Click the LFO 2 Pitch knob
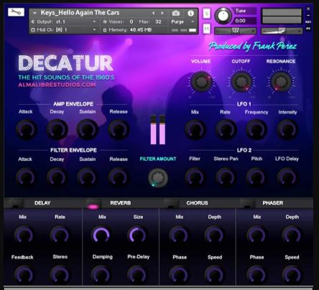 [256, 177]
